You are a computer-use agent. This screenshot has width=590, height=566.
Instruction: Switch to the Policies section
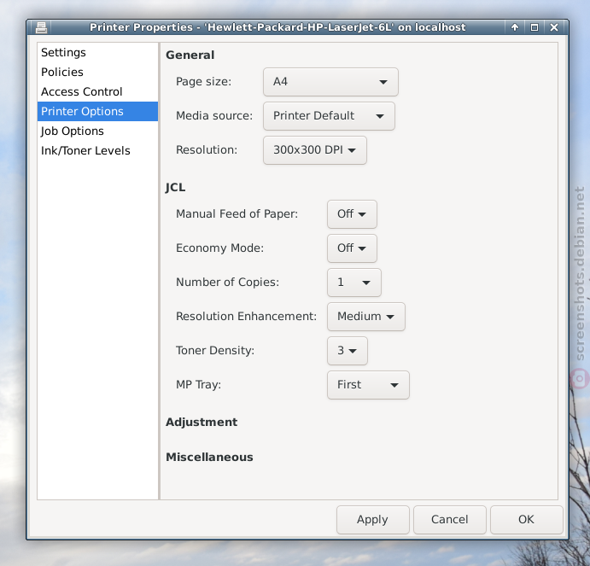[x=97, y=72]
